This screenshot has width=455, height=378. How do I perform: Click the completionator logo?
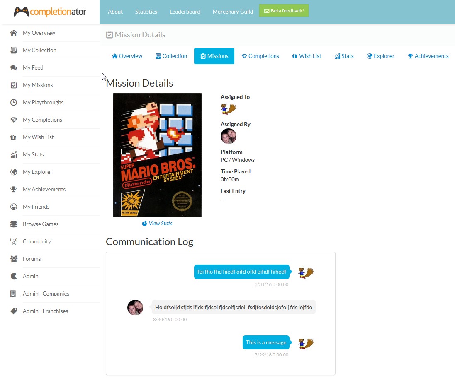(50, 12)
